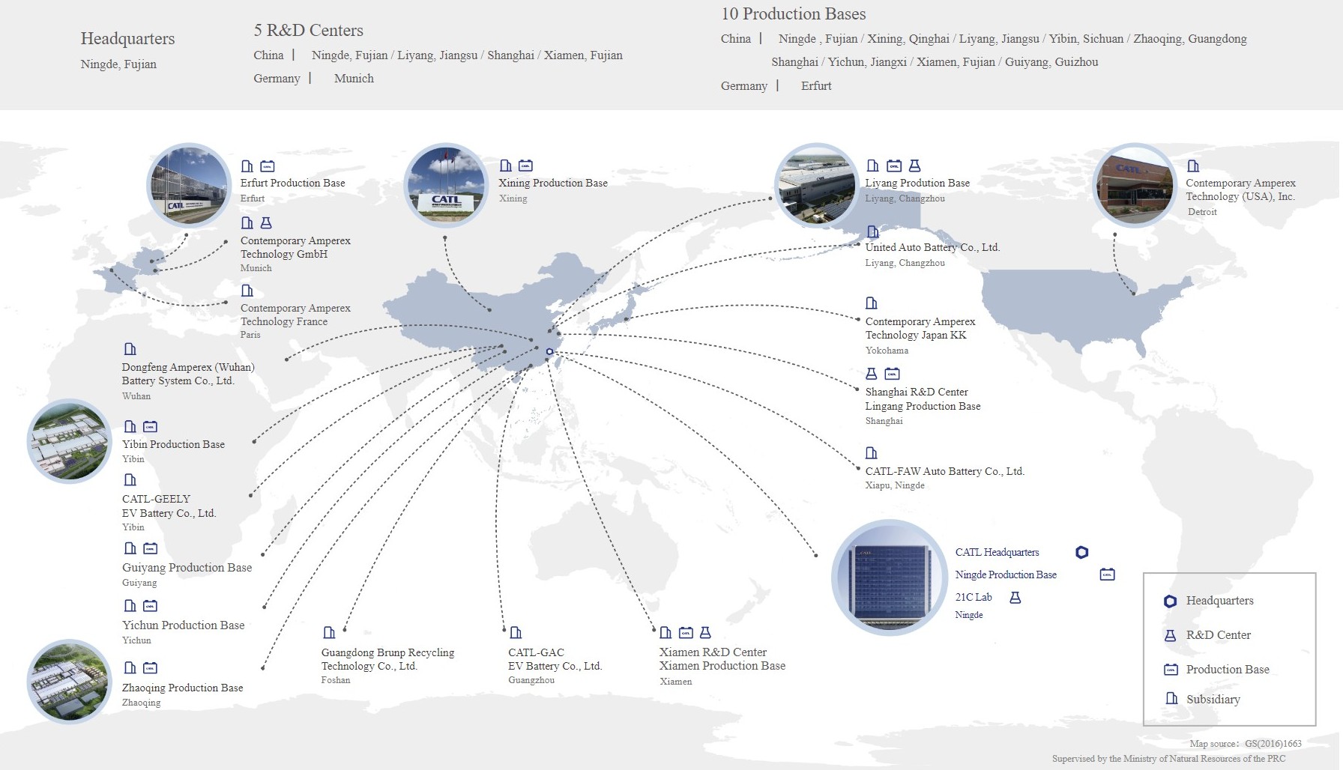Select the "United Auto Battery Co., Ltd." label
Image resolution: width=1343 pixels, height=770 pixels.
pyautogui.click(x=932, y=247)
